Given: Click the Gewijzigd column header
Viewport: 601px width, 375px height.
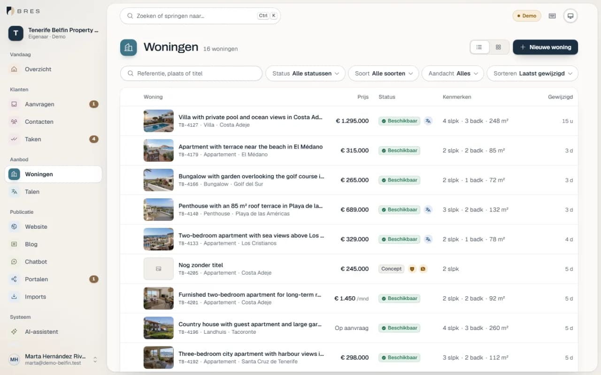Looking at the screenshot, I should tap(560, 97).
